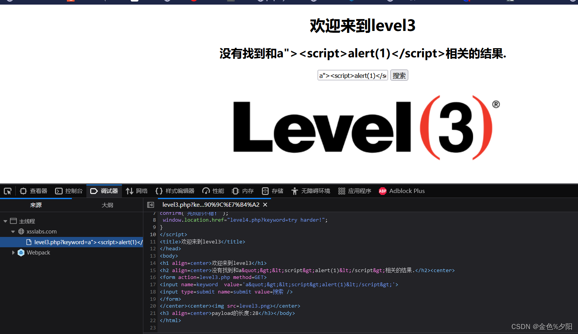
Task: Collapse the xsslabs.com tree node
Action: tap(13, 232)
